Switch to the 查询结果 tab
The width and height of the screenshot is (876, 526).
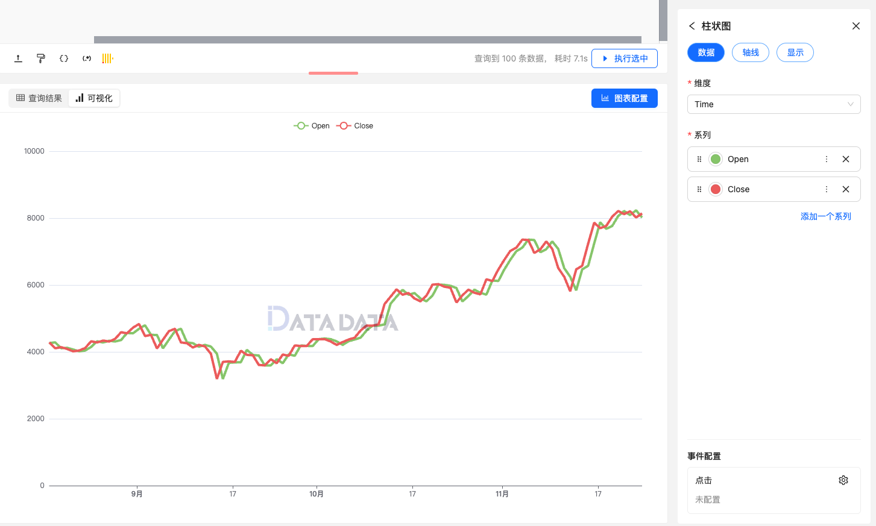coord(39,98)
